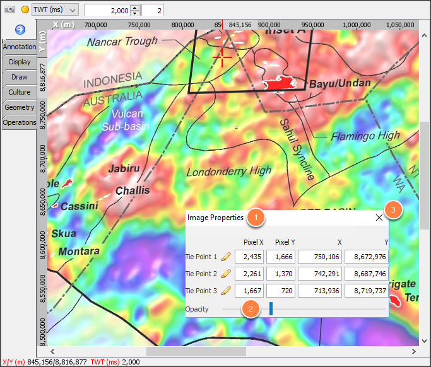Increase the 2,000 time value with up arrow

click(x=134, y=8)
